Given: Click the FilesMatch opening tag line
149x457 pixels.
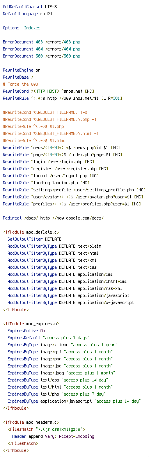Looking at the screenshot, I should pos(46,429).
